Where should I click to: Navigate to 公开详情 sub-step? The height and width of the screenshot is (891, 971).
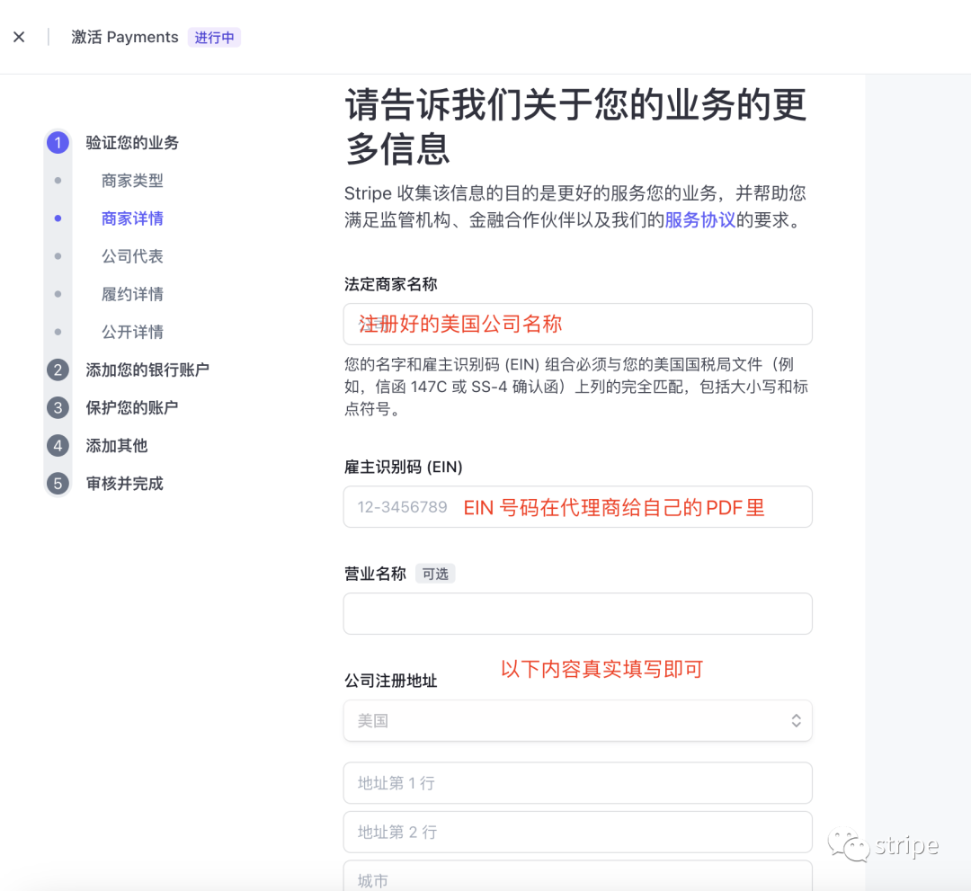[132, 332]
